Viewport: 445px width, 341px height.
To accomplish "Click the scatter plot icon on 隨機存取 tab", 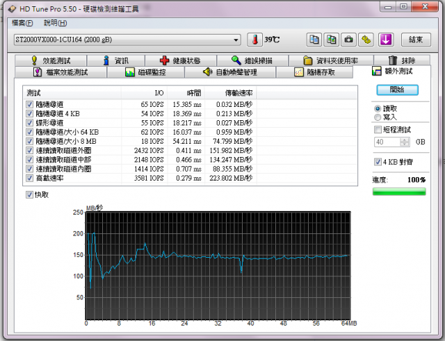I will [298, 72].
